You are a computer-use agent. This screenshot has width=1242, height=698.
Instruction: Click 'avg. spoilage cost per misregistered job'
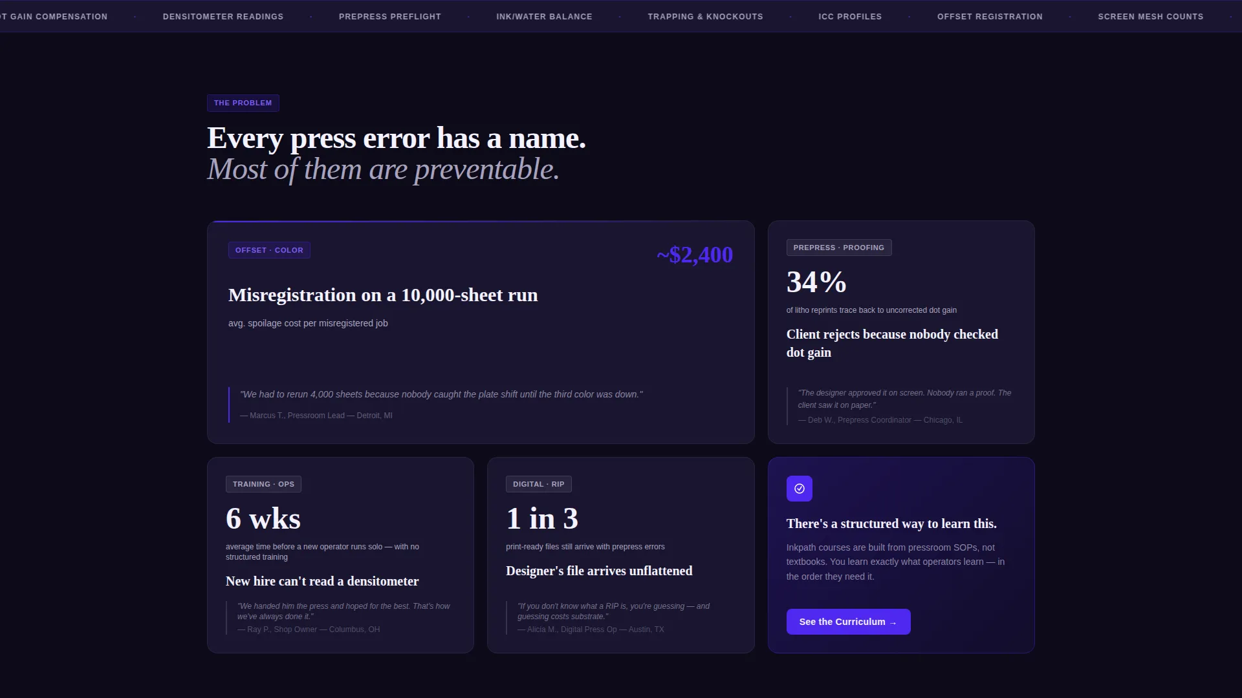pos(308,323)
